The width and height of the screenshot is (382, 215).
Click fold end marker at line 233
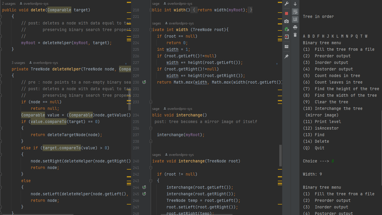151,102
